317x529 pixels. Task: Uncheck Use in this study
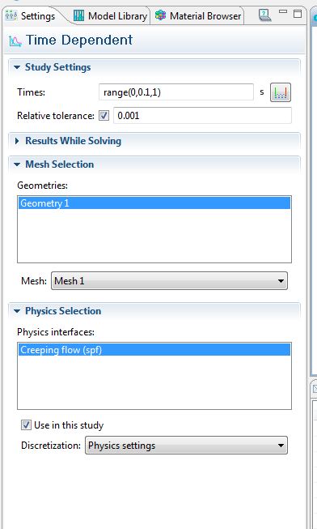[26, 425]
